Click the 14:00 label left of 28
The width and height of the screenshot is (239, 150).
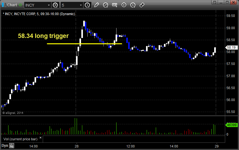click(x=33, y=146)
